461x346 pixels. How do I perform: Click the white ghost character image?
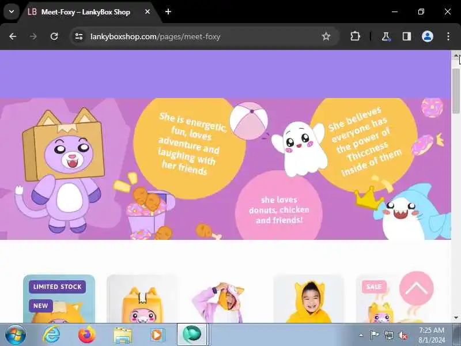299,149
